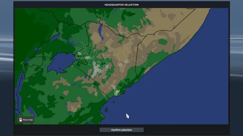Select the gray marker just southwest of the easternmost one

point(121,65)
